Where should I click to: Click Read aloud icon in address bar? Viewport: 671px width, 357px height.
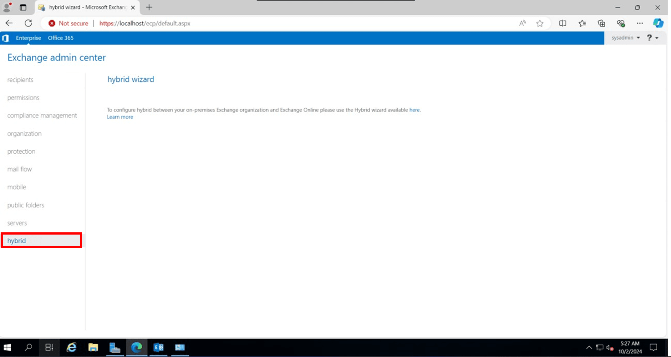[522, 23]
